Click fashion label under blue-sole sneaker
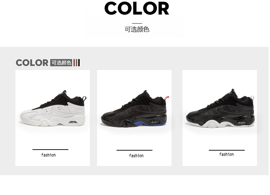Viewport: 270px width, 195px height. pos(136,156)
